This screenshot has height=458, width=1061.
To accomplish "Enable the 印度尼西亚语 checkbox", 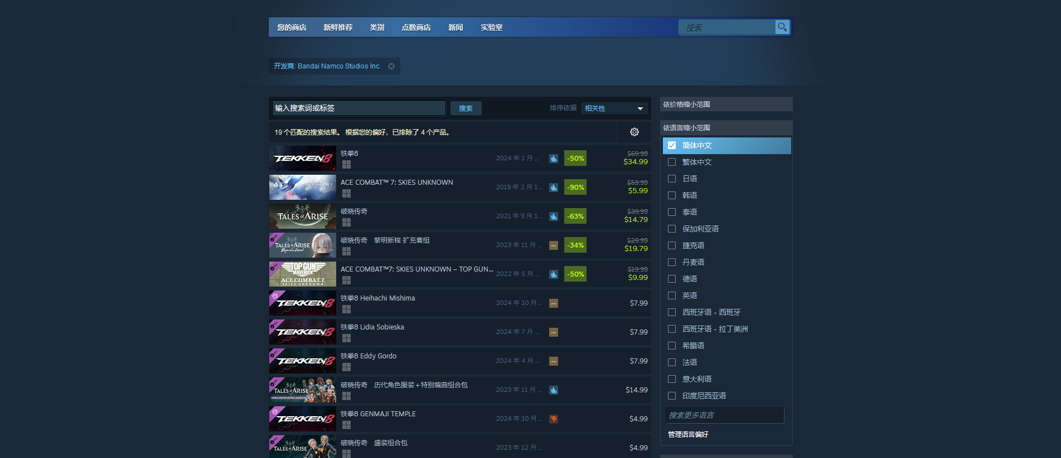I will [x=672, y=396].
